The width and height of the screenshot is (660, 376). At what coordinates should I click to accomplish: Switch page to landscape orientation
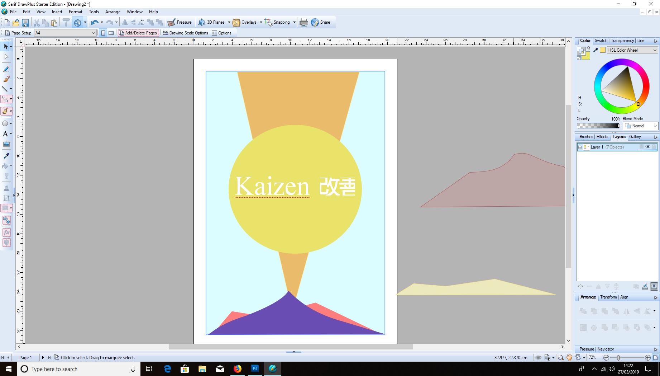[x=111, y=33]
